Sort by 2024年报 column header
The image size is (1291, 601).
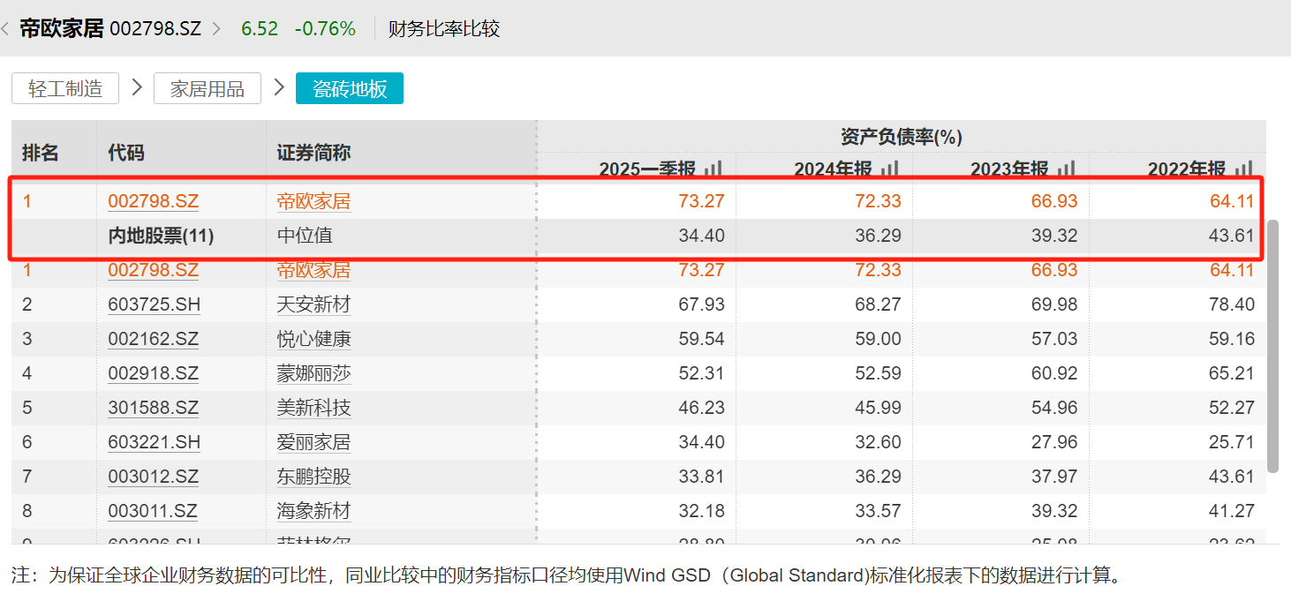833,169
